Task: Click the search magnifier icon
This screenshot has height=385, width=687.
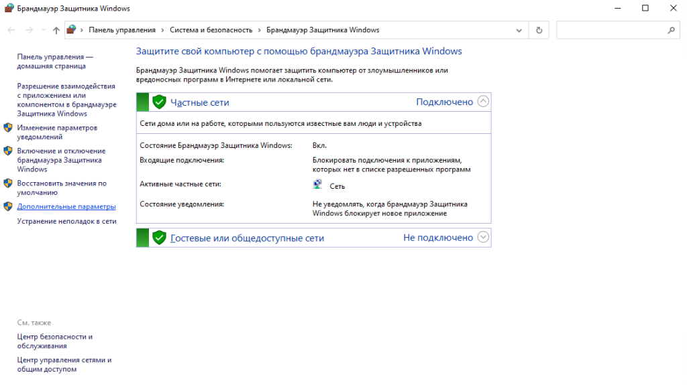Action: pos(671,30)
